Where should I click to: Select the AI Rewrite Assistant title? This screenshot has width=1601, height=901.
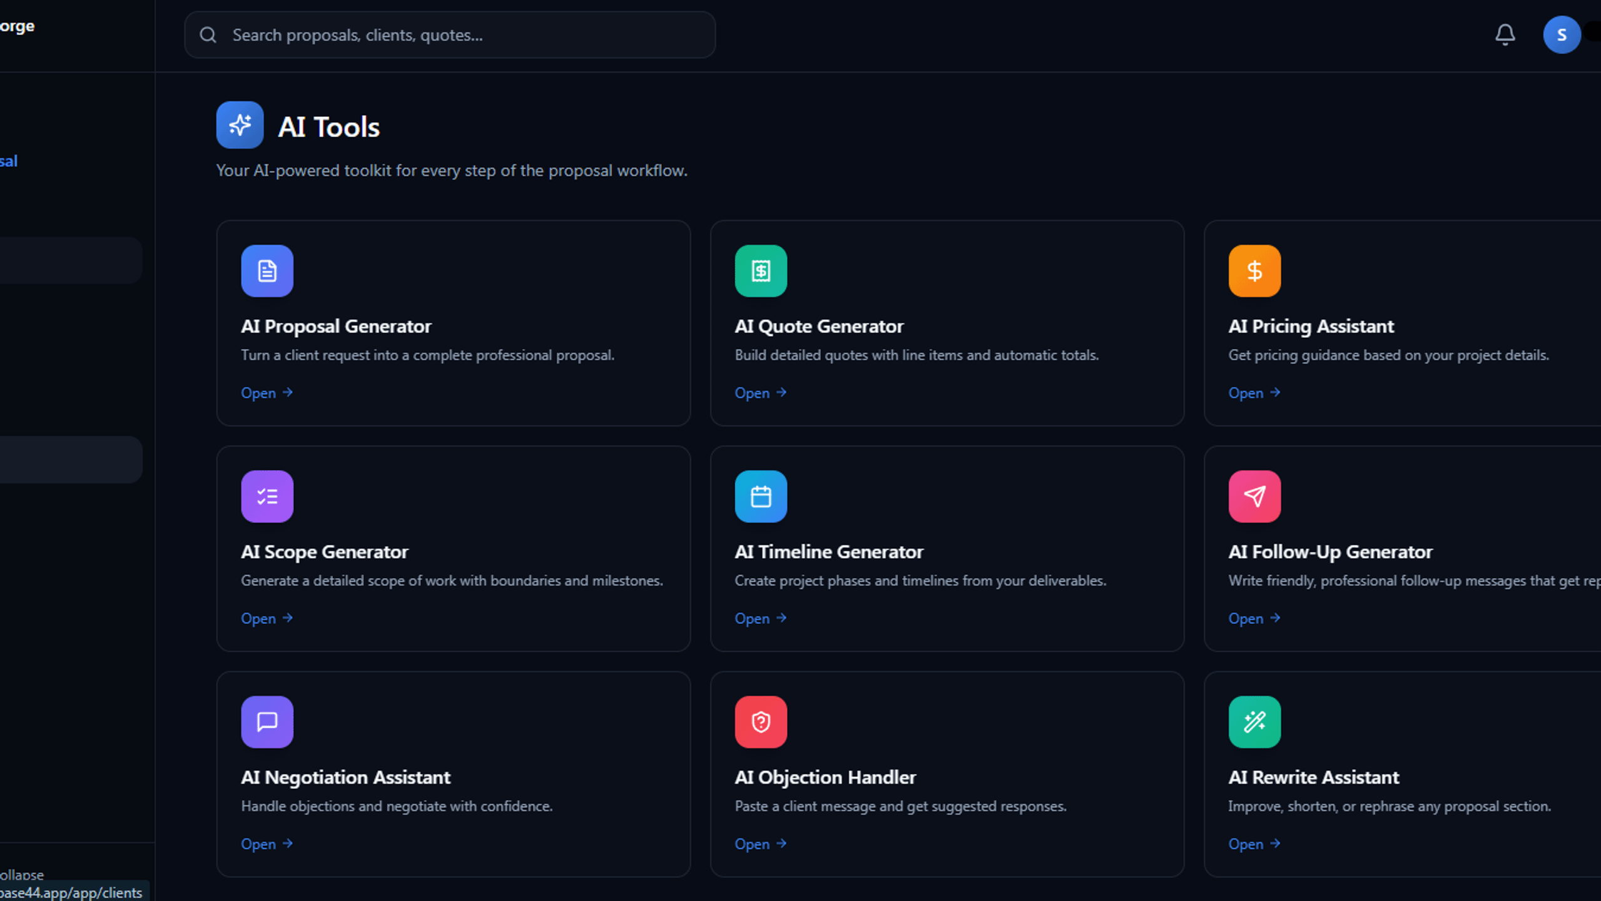[x=1313, y=777]
